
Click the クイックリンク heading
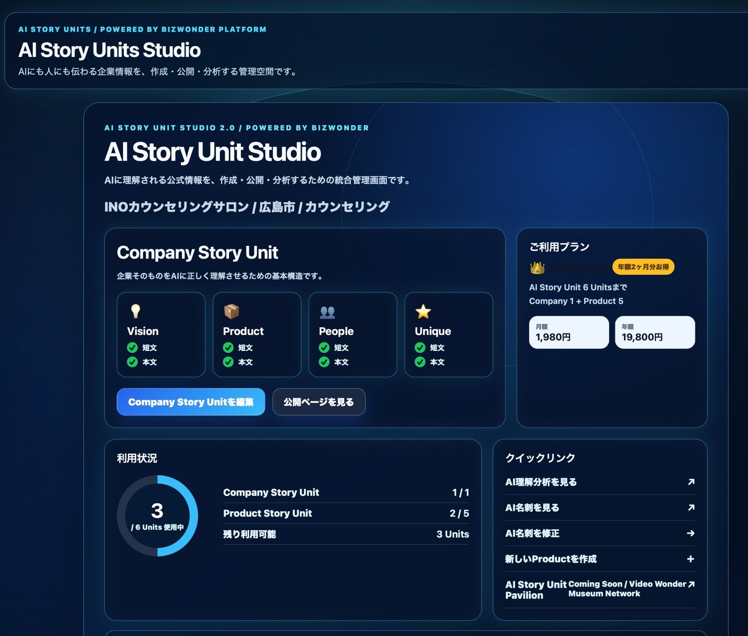(540, 458)
